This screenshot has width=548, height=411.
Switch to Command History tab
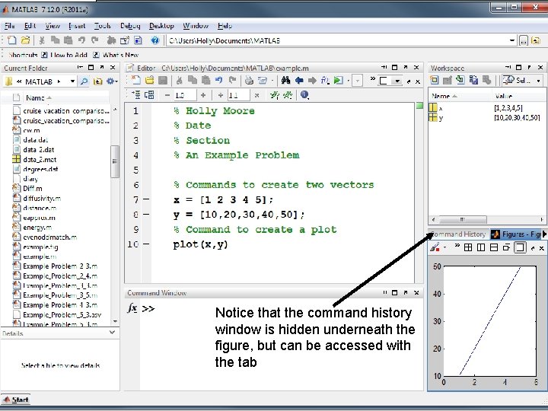(459, 234)
